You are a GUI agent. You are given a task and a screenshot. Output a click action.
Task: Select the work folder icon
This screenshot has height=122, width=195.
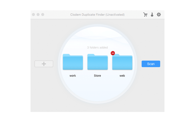(73, 62)
